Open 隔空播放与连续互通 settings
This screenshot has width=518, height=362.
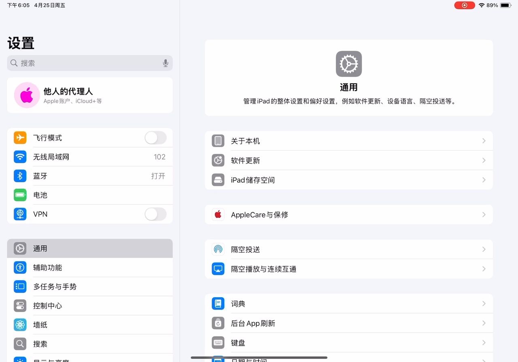pyautogui.click(x=263, y=269)
